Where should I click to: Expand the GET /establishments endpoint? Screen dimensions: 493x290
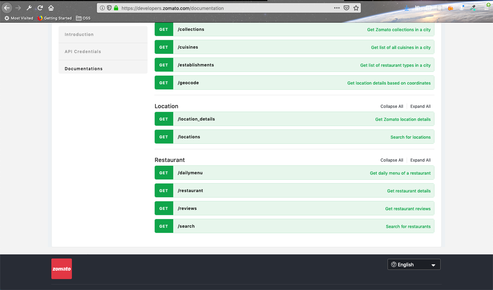click(x=294, y=65)
